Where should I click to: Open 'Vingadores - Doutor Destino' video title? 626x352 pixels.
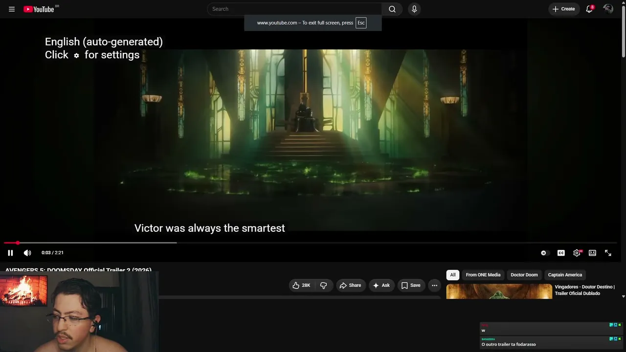(584, 290)
